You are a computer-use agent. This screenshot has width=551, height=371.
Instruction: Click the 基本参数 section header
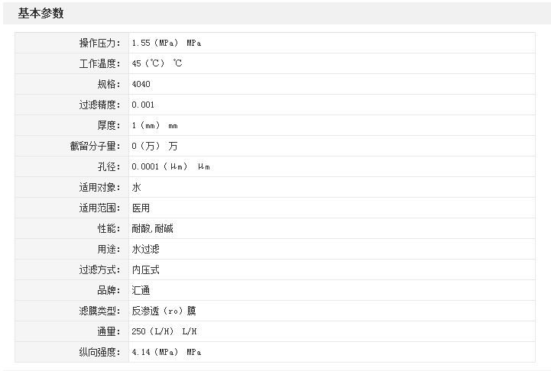click(41, 14)
